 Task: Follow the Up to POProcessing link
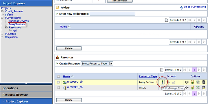point(195,7)
